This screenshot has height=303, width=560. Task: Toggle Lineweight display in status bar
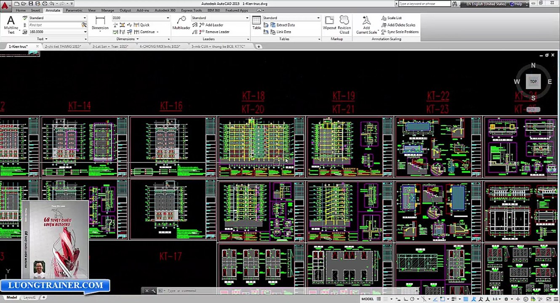point(453,299)
